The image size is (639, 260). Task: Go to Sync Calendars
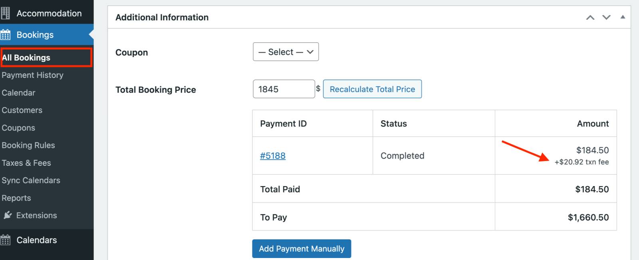coord(31,181)
